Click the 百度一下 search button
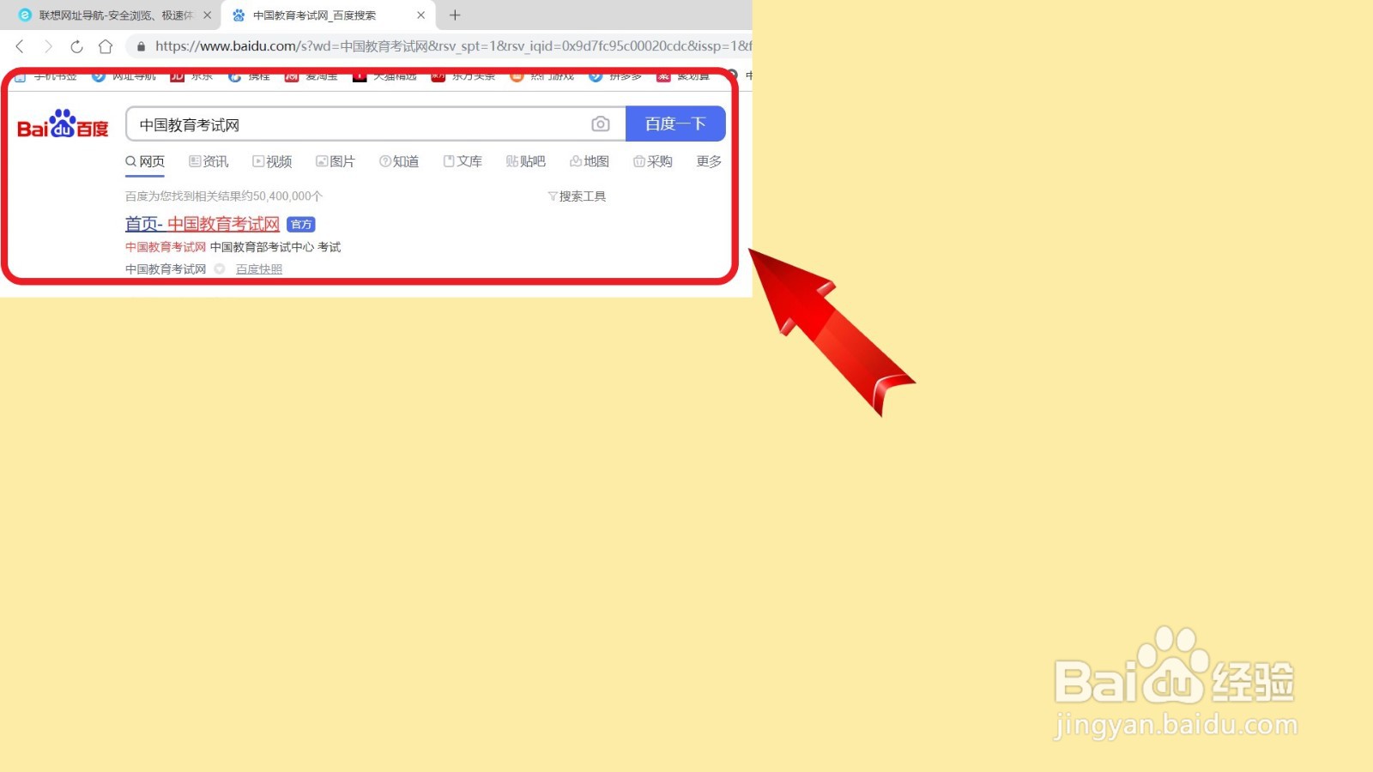1373x772 pixels. (675, 124)
